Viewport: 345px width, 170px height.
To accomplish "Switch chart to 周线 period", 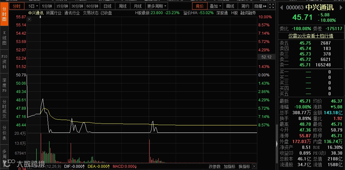I will tap(123, 6).
